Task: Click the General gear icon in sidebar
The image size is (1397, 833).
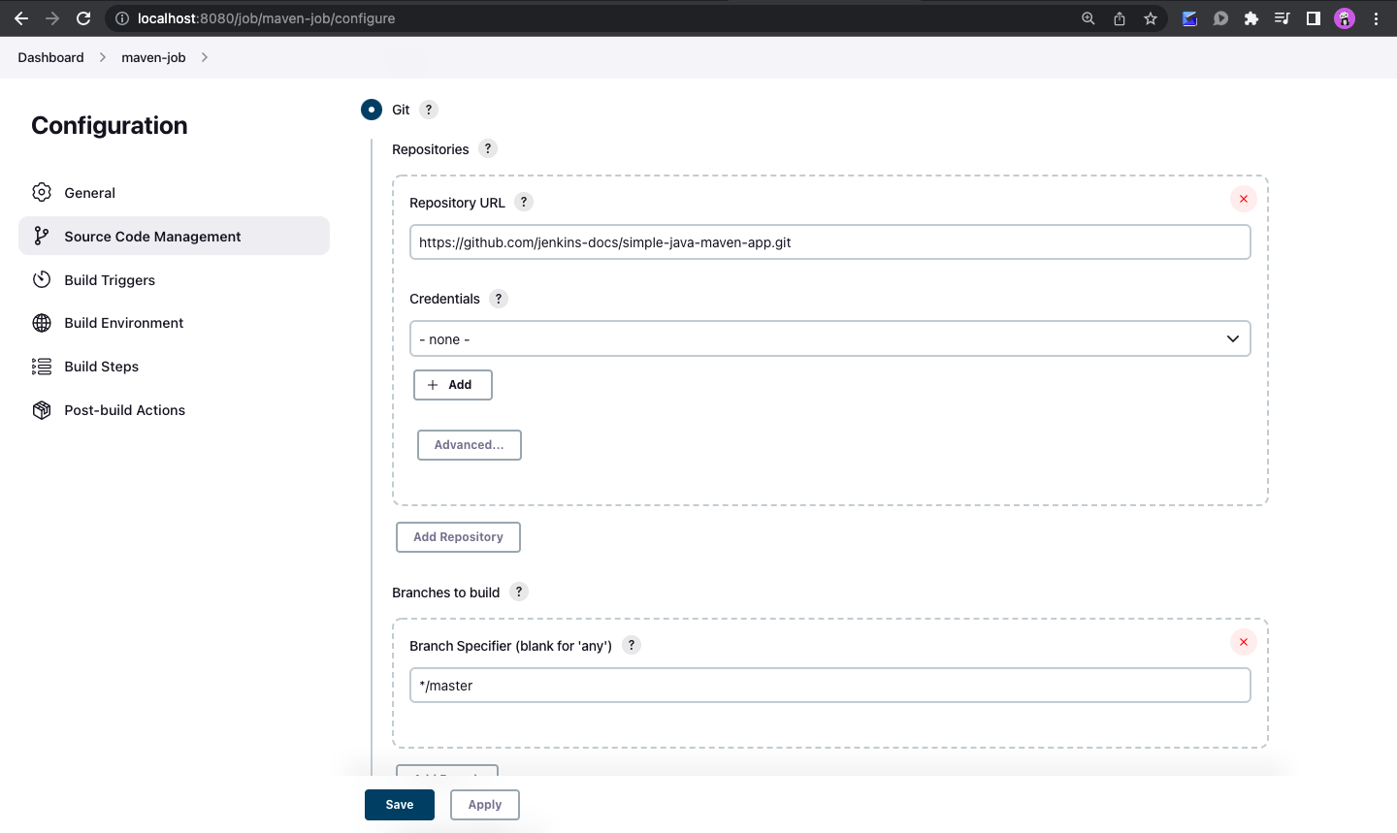Action: (42, 192)
